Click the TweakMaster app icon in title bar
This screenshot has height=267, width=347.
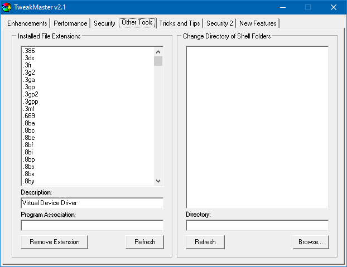7,7
